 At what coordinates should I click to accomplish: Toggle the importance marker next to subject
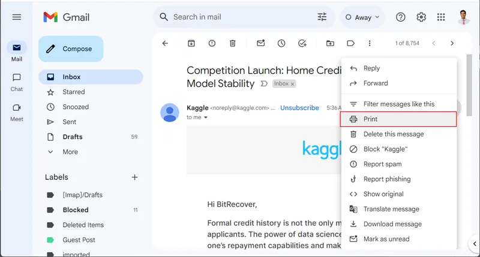(264, 84)
